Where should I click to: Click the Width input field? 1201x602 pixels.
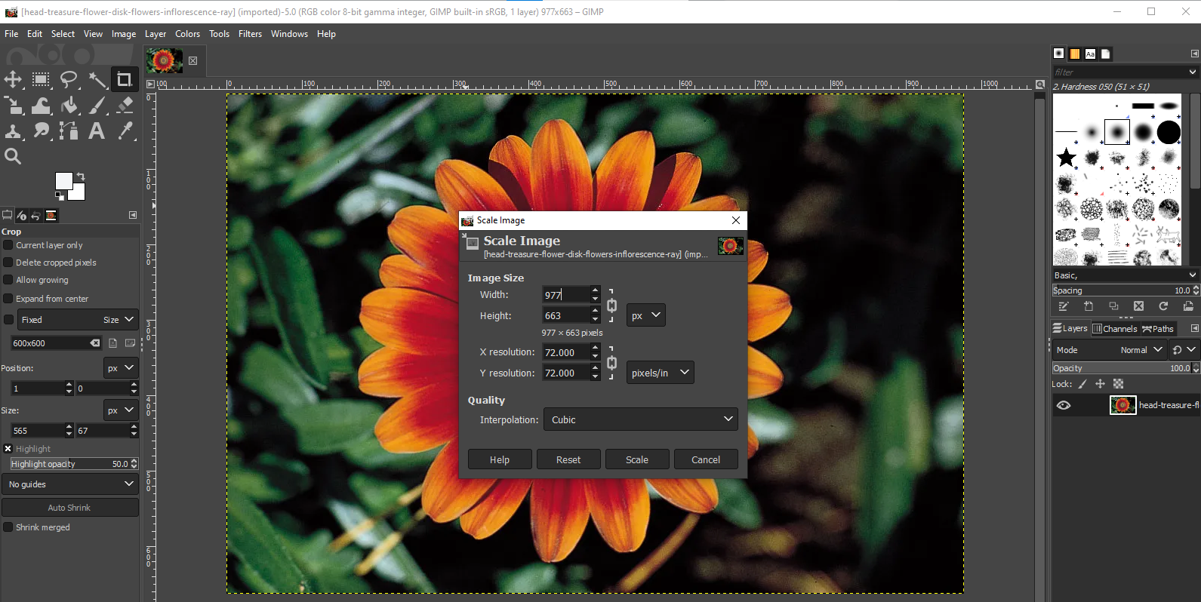pyautogui.click(x=565, y=295)
